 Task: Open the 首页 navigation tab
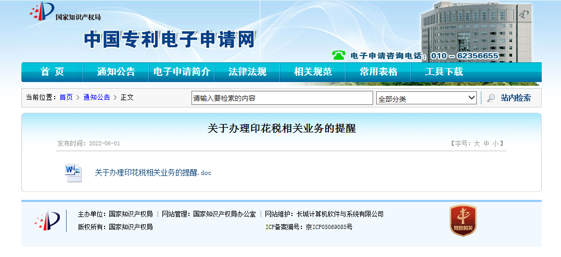pyautogui.click(x=52, y=72)
